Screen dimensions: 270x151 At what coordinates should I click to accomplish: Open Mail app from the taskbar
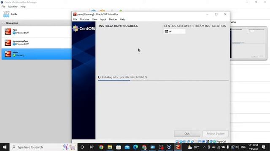click(127, 147)
